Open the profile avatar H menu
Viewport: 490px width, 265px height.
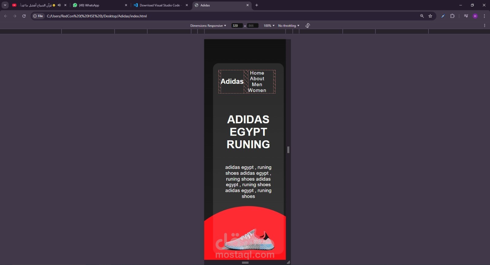(475, 16)
